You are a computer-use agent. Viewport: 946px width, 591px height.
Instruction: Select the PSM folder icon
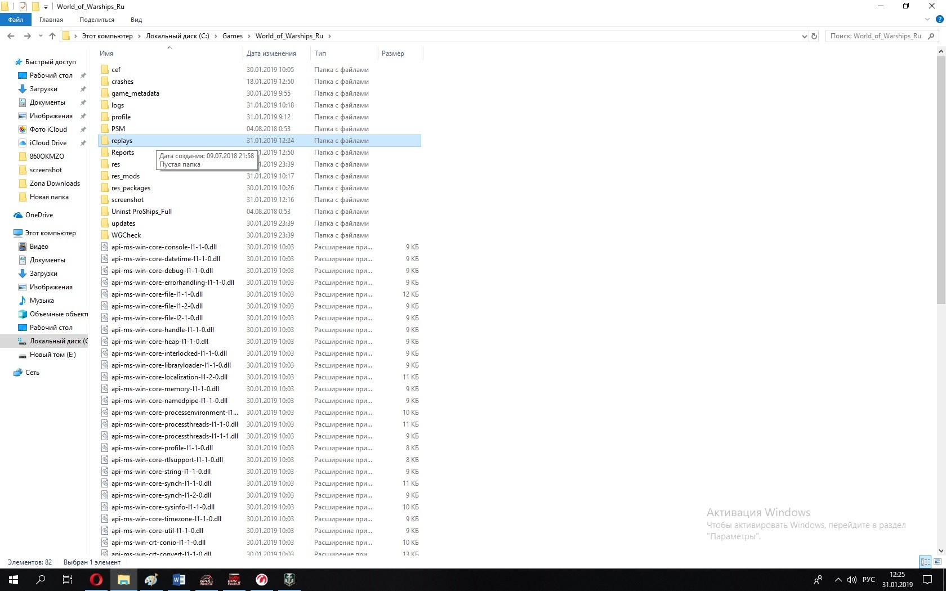pyautogui.click(x=105, y=129)
